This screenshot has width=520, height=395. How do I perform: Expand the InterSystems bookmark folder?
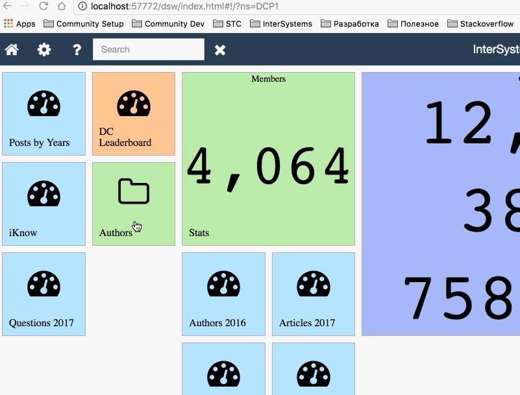point(280,24)
